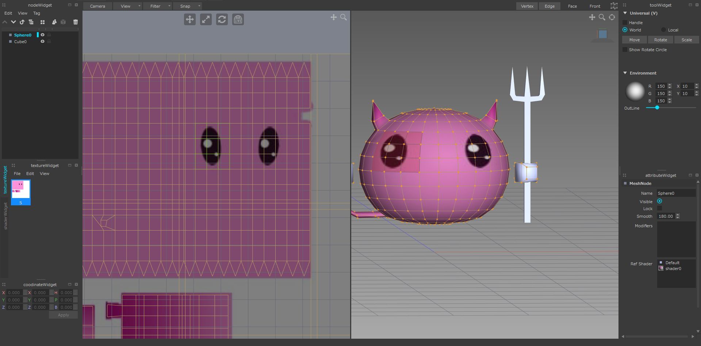Open Edit menu in textureWidget
The image size is (701, 346).
[30, 174]
